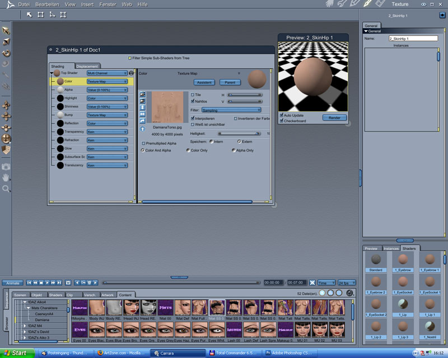Toggle Filter Simple Sub-Shaders from Tree

point(130,58)
